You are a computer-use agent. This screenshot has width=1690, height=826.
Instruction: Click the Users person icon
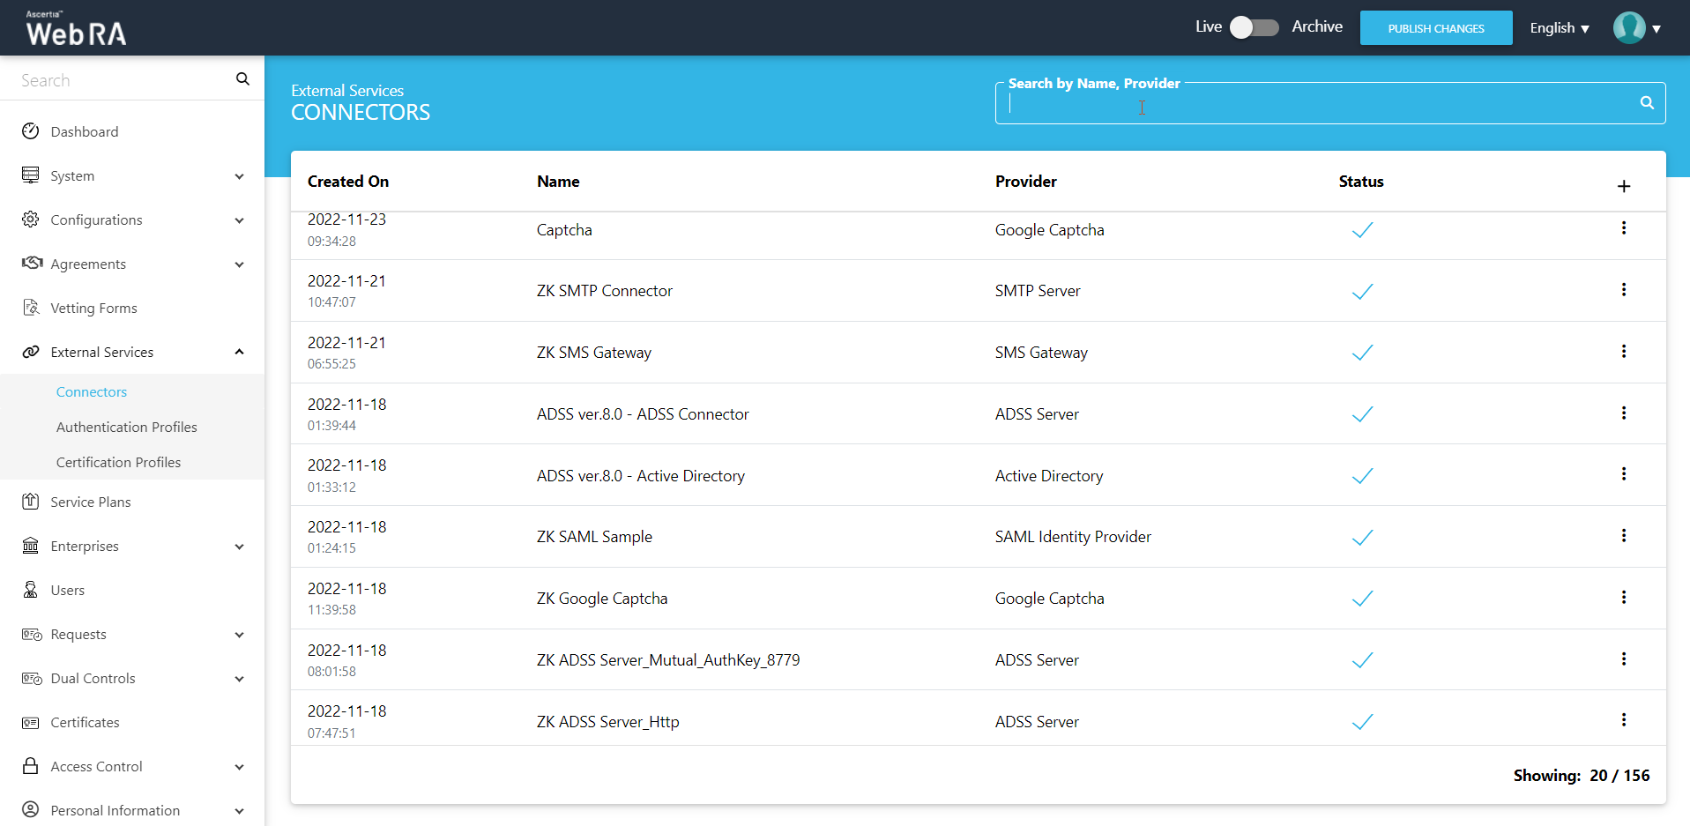pyautogui.click(x=31, y=589)
